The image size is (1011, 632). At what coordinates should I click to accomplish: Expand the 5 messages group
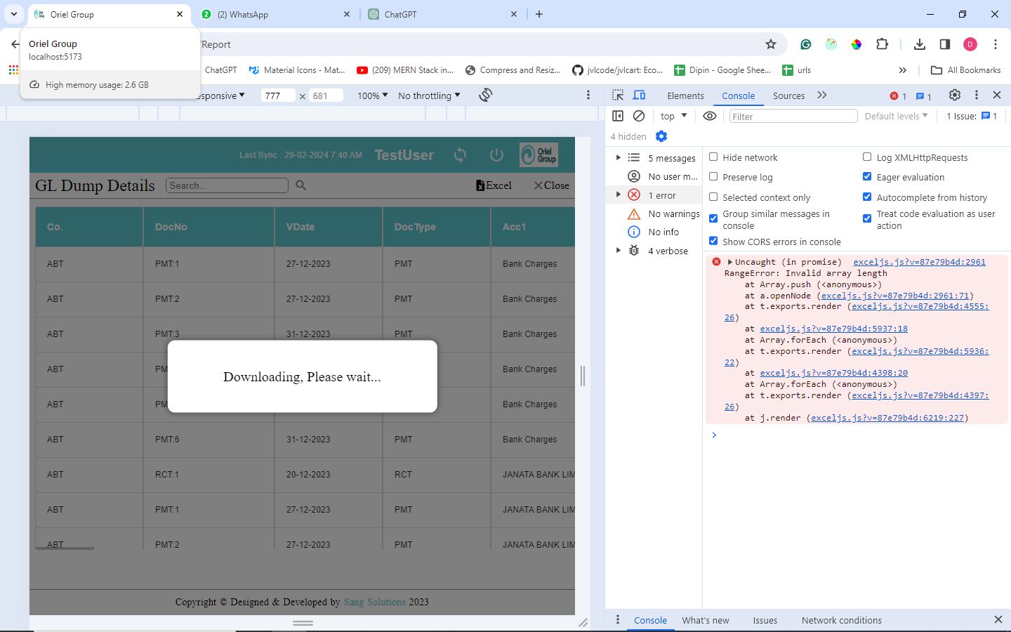point(619,158)
